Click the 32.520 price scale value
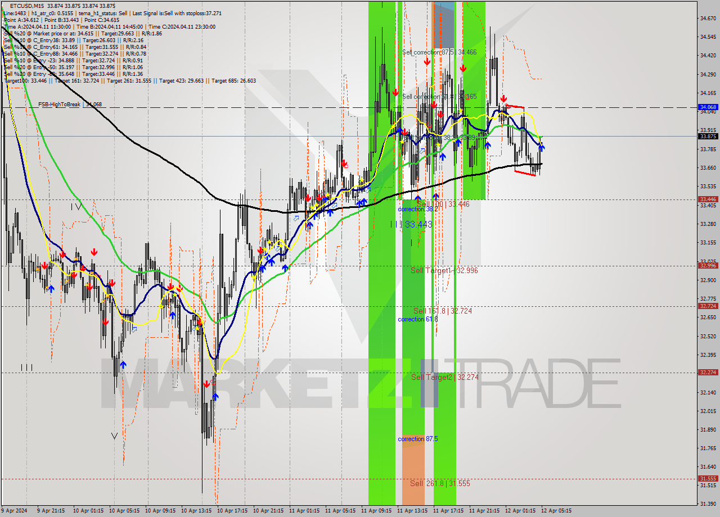 click(708, 336)
